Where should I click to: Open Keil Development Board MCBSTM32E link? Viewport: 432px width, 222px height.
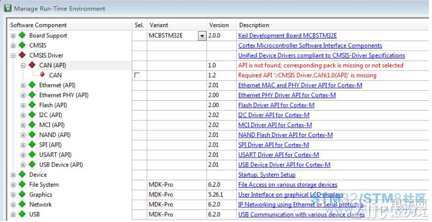tap(287, 35)
